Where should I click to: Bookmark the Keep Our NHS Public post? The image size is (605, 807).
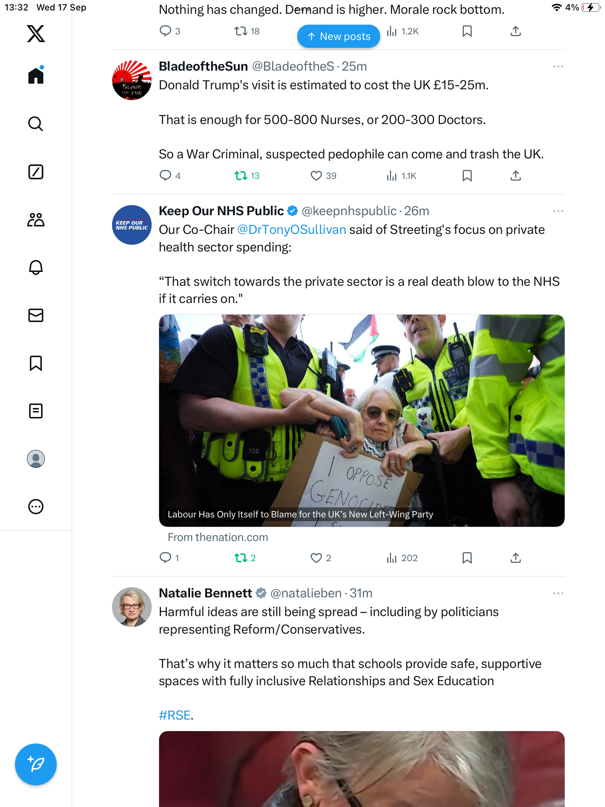tap(467, 558)
